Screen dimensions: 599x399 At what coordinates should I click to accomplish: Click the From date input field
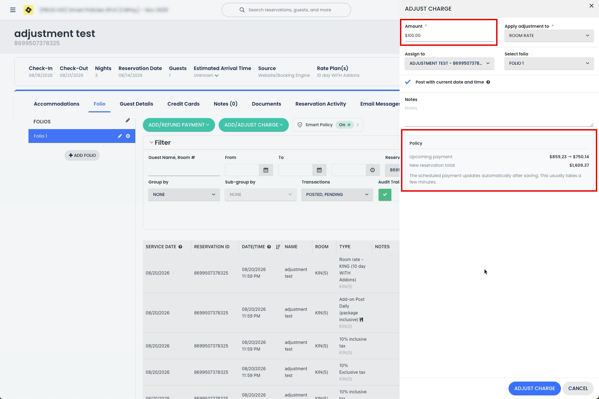(x=242, y=170)
